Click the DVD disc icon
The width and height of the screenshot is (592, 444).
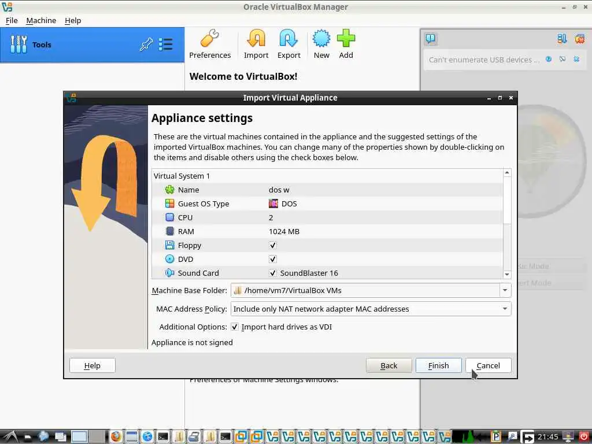[169, 259]
